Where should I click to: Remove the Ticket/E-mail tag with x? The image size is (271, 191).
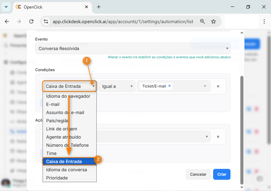coord(170,86)
